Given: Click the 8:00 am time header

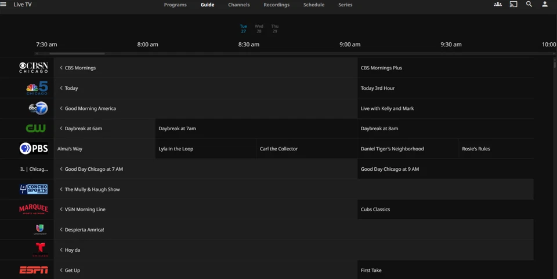Looking at the screenshot, I should pyautogui.click(x=148, y=45).
